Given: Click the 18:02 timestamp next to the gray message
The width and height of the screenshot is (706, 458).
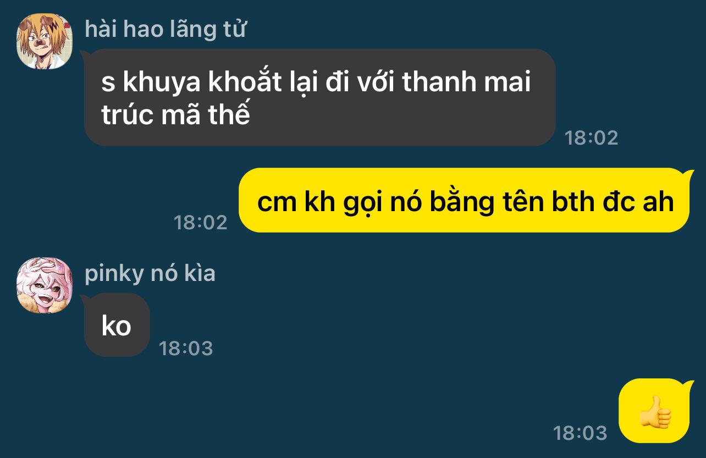Looking at the screenshot, I should [x=591, y=137].
